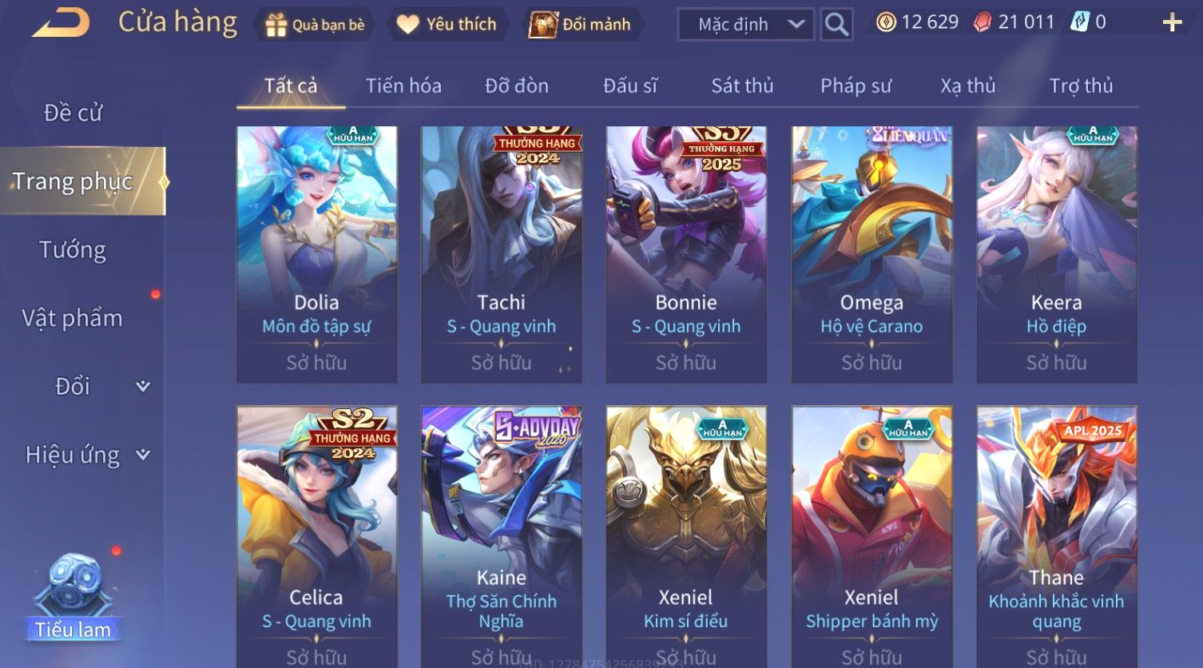
Task: Tap the red gem currency icon
Action: pos(982,22)
